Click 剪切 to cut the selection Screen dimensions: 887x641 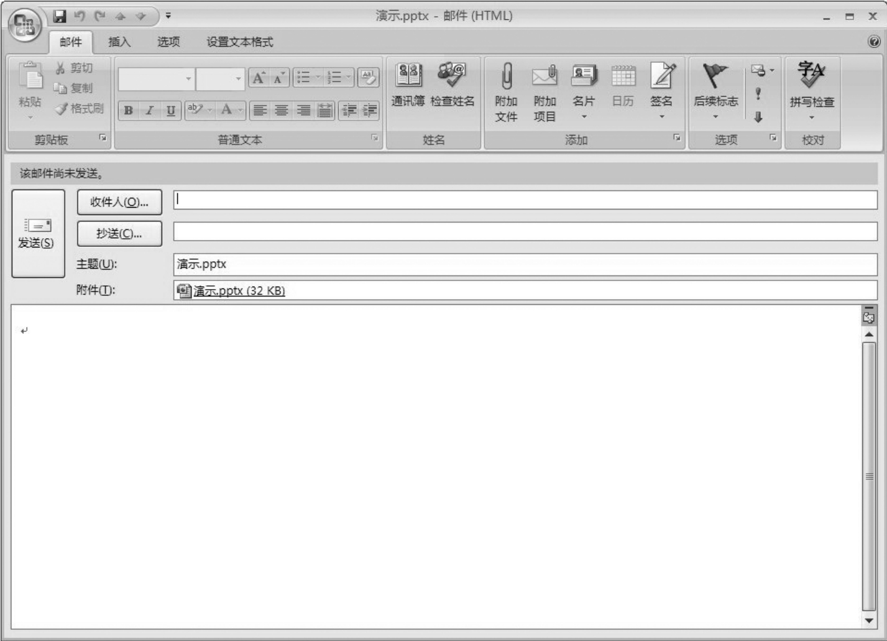pyautogui.click(x=74, y=68)
